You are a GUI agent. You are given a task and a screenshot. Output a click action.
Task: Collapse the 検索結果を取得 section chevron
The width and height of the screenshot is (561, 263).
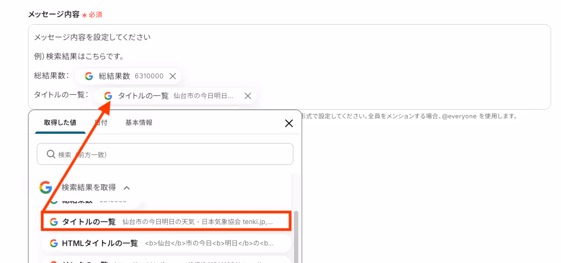(127, 187)
